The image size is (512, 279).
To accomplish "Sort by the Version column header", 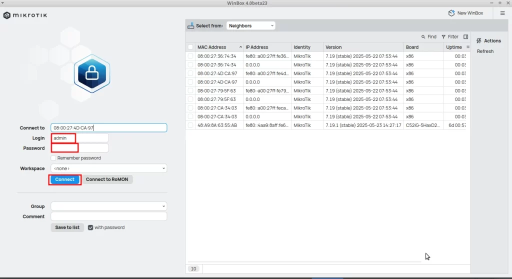I will [x=363, y=47].
